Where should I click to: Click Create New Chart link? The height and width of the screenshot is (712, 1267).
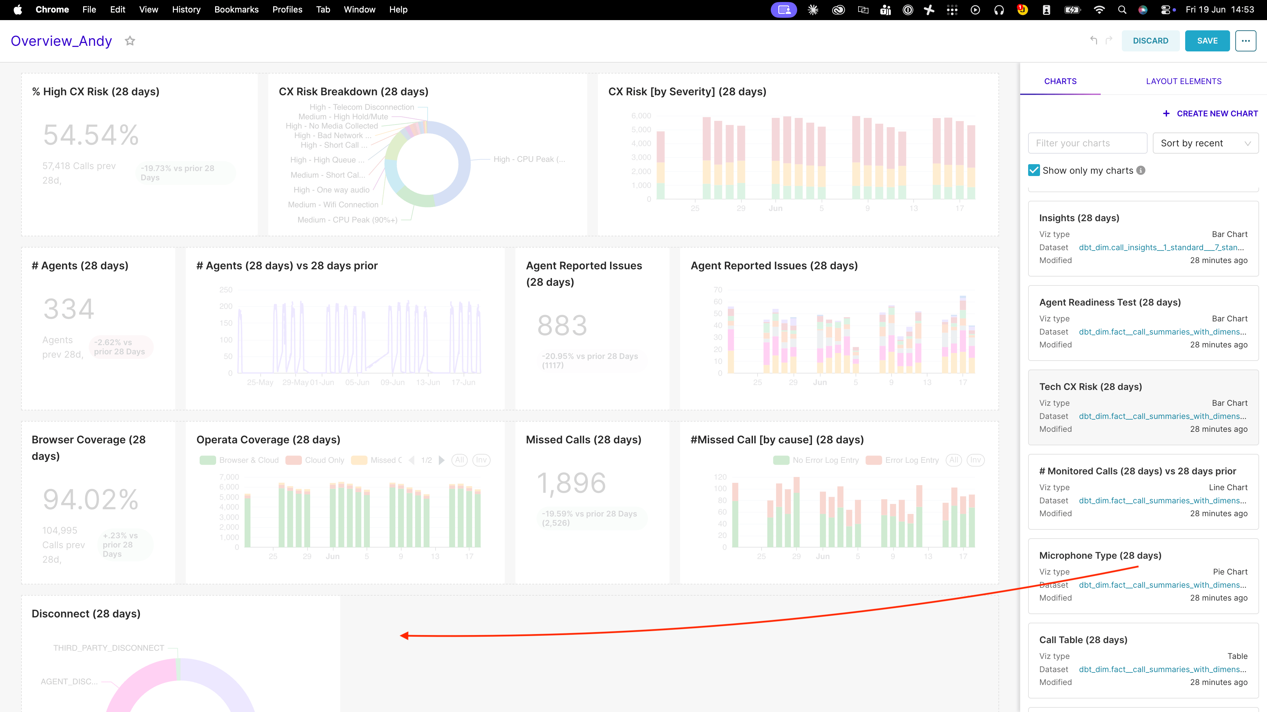[x=1217, y=113]
